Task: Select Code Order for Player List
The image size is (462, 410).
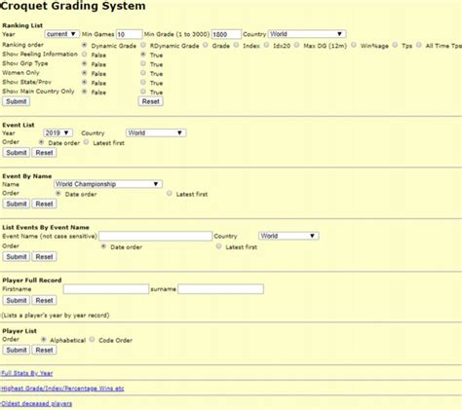Action: pos(92,339)
